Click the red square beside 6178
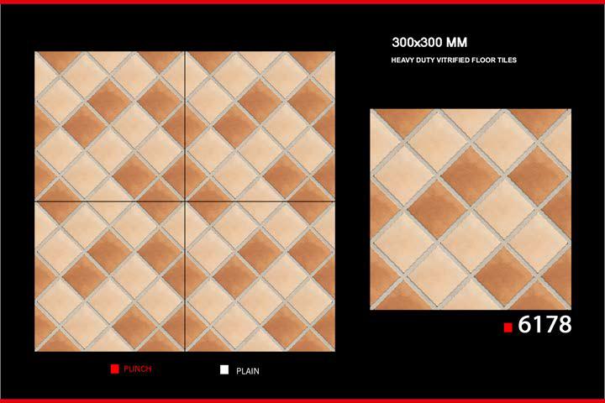 508,327
